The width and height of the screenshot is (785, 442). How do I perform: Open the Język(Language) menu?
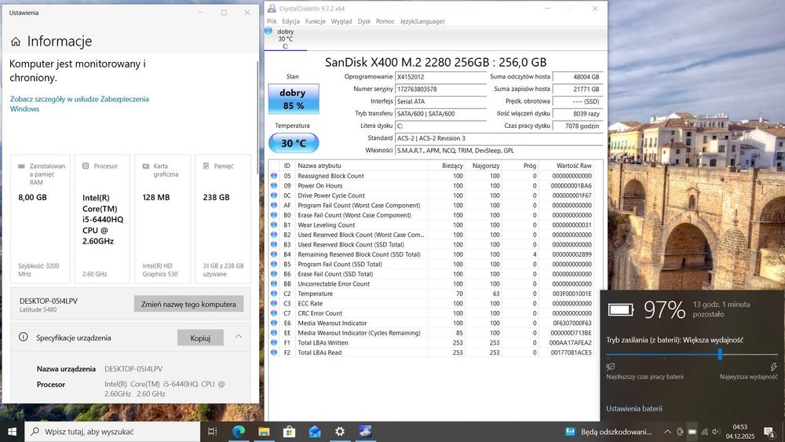coord(422,21)
